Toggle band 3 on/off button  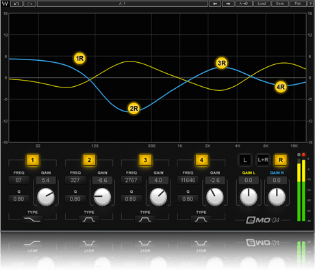click(x=145, y=160)
